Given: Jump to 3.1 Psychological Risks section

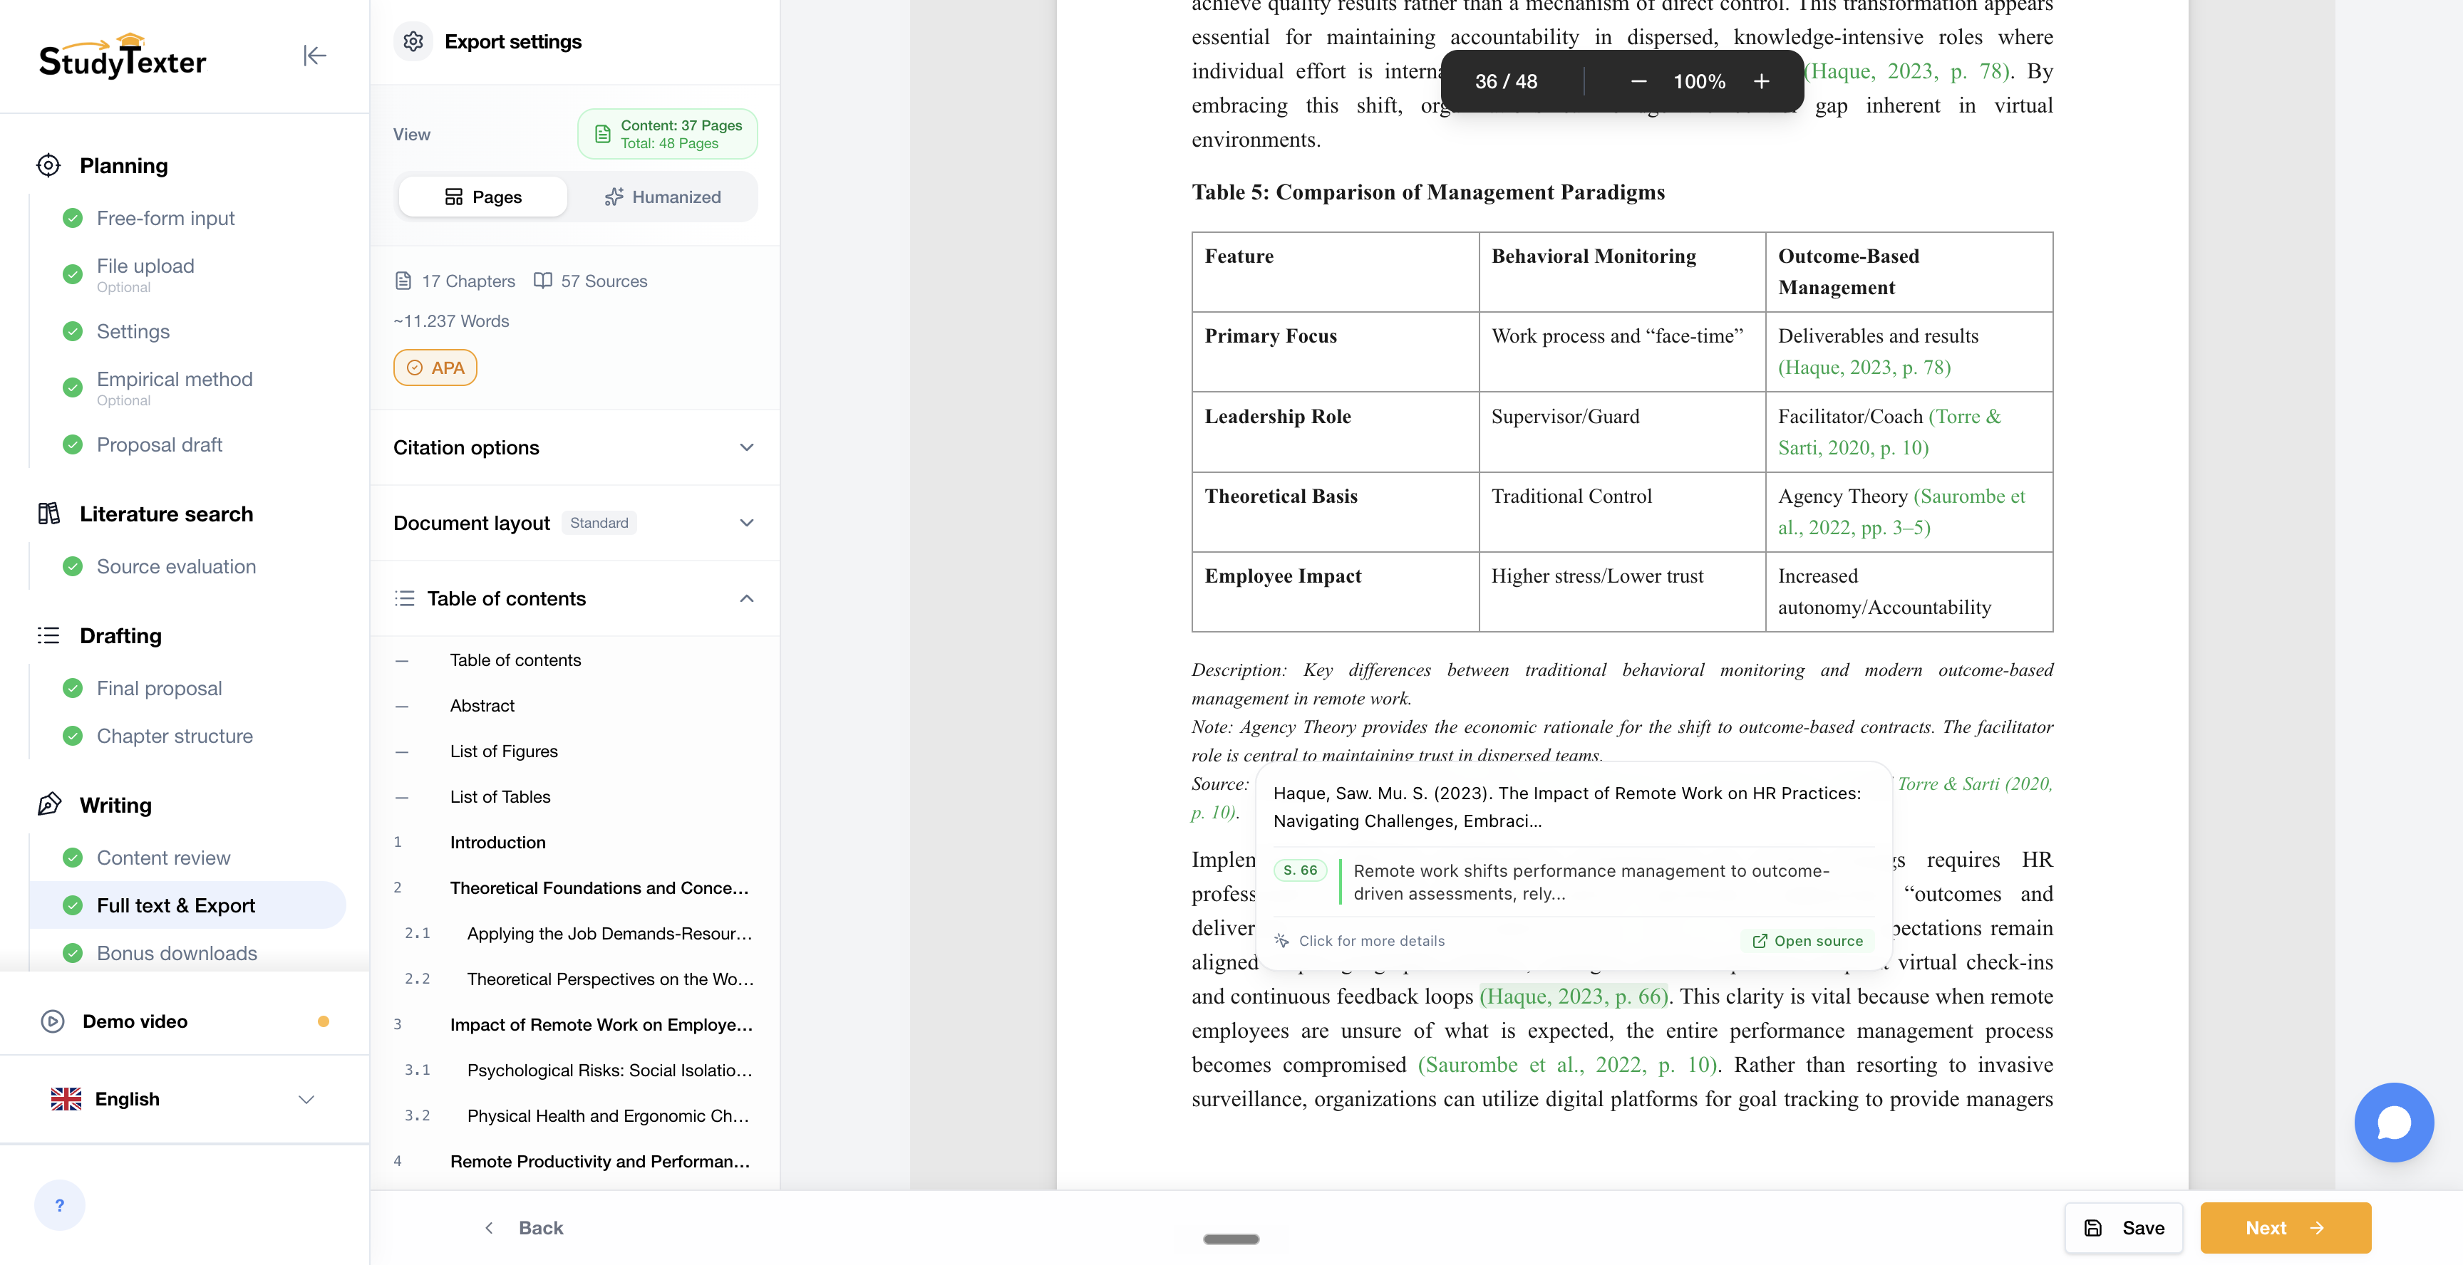Looking at the screenshot, I should click(x=609, y=1071).
